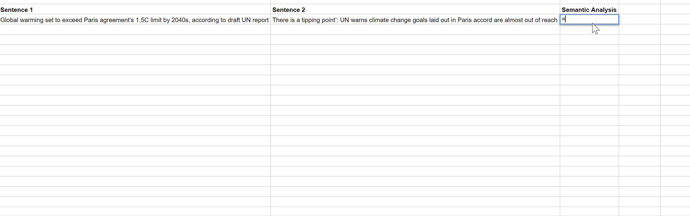Select empty cell directly below the tipping point sentence
Viewport: 690px width, 216px height.
click(x=415, y=30)
